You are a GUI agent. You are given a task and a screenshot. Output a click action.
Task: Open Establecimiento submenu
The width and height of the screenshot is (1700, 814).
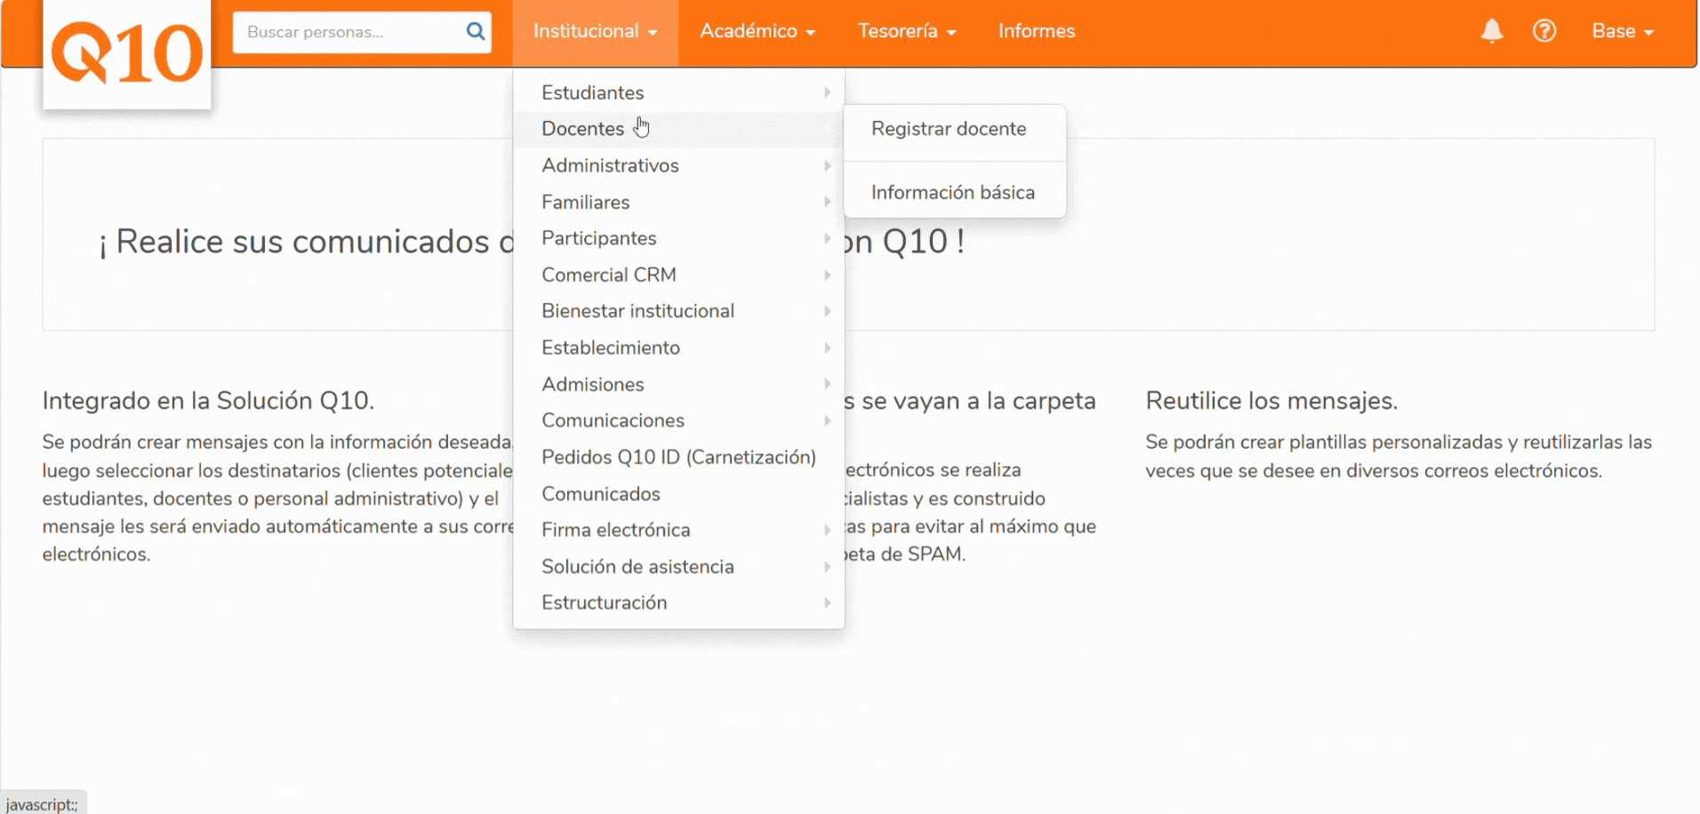coord(678,348)
